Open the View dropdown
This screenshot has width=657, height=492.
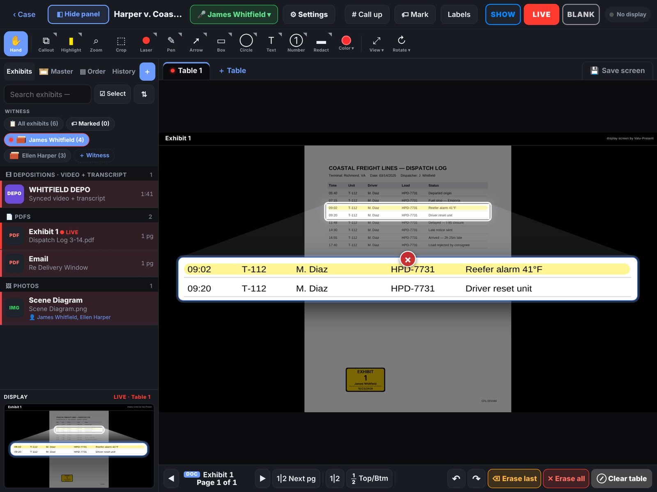coord(377,43)
